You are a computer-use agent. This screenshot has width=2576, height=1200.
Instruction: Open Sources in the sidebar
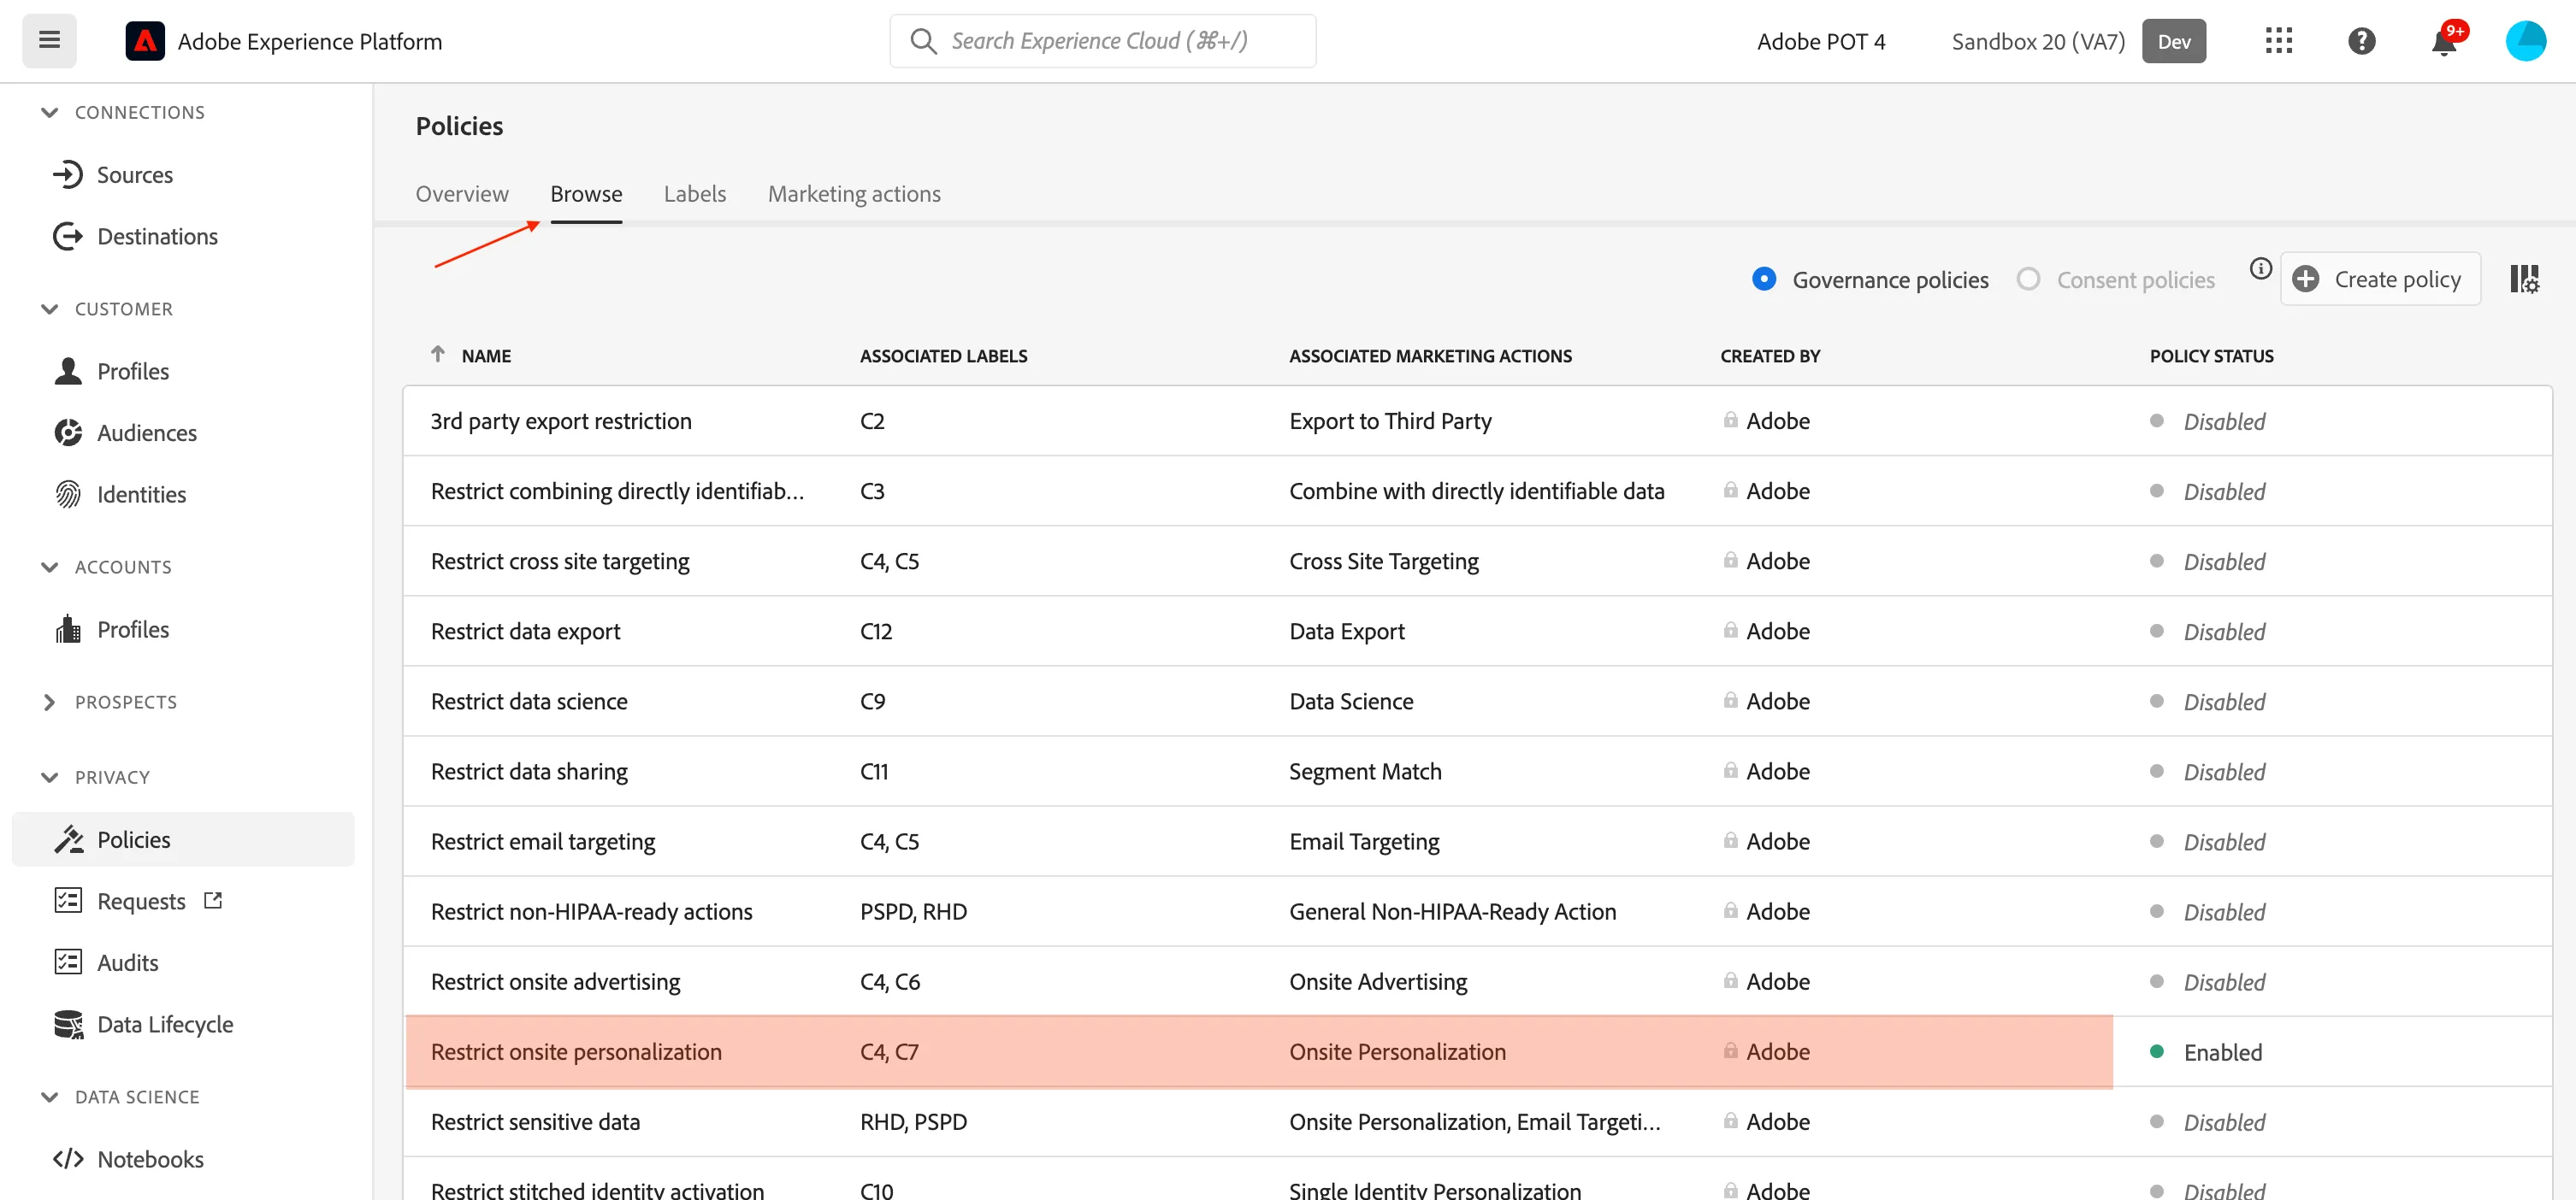[134, 175]
